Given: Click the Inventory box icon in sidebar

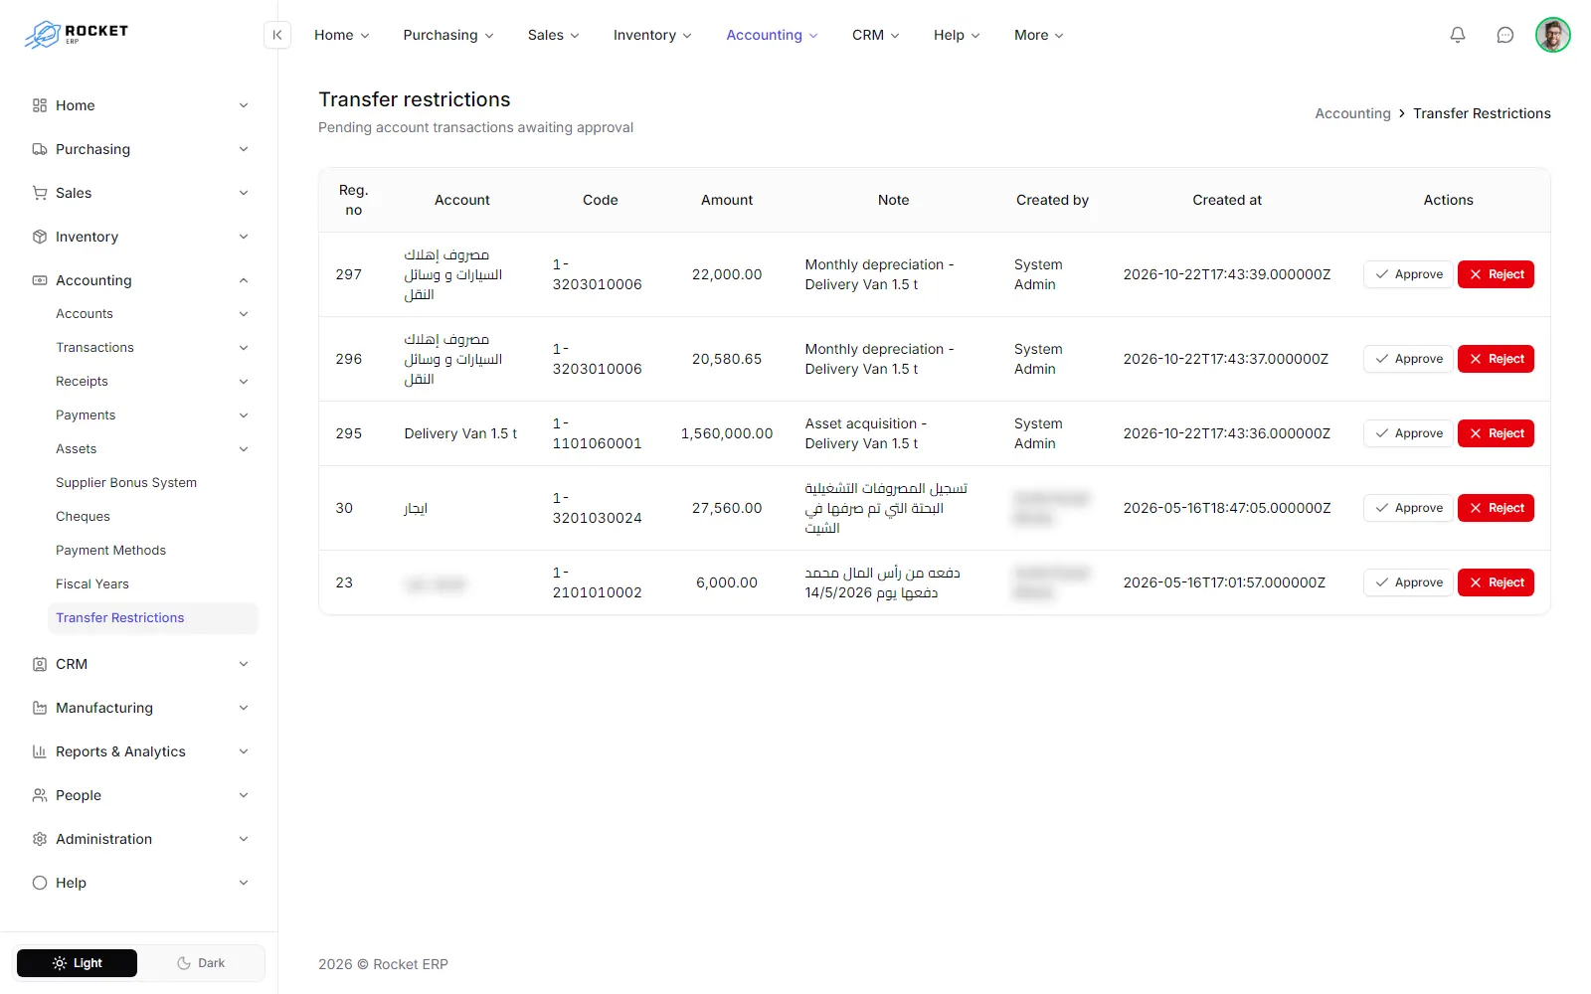Looking at the screenshot, I should (40, 237).
